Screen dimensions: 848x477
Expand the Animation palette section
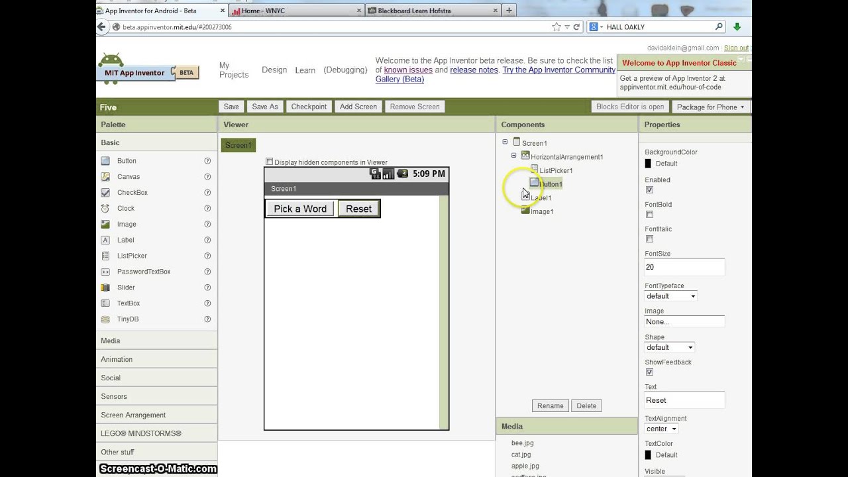[156, 359]
